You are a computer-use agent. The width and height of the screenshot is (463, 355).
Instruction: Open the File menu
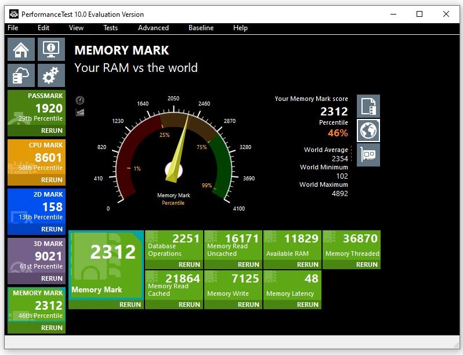click(13, 28)
